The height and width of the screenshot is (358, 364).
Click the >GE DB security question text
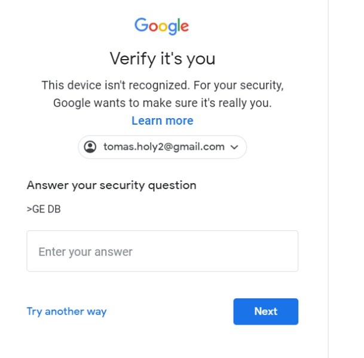[x=44, y=209]
